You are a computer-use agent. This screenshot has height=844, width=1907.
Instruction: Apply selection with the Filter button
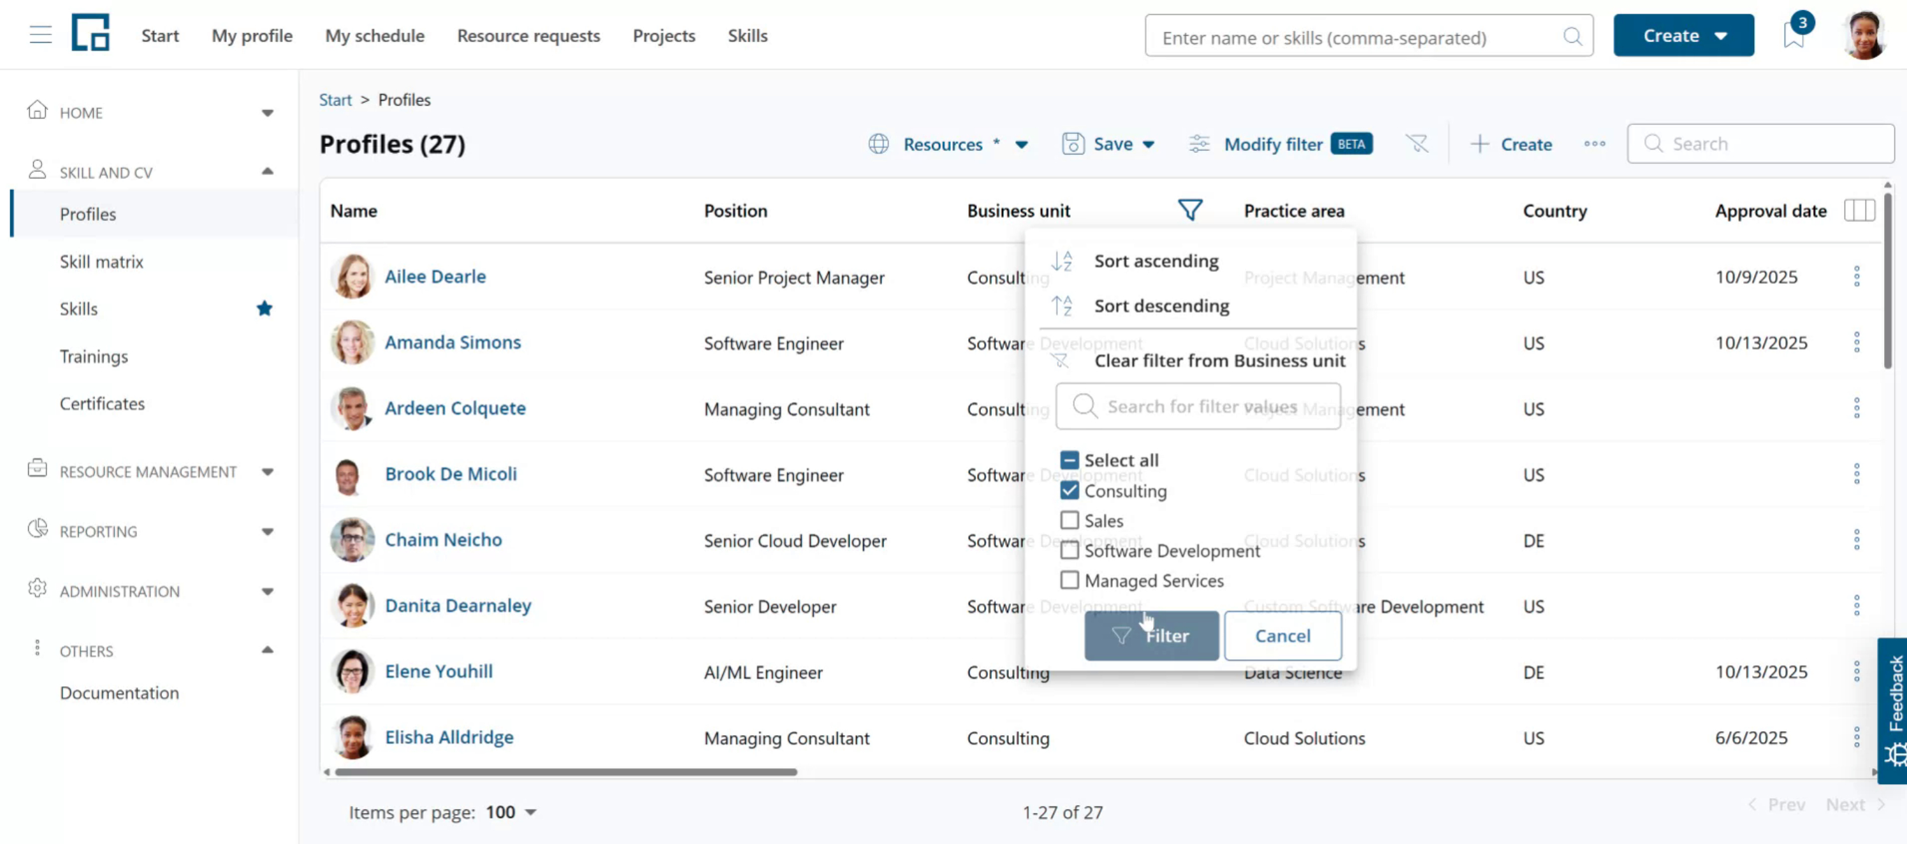coord(1151,636)
